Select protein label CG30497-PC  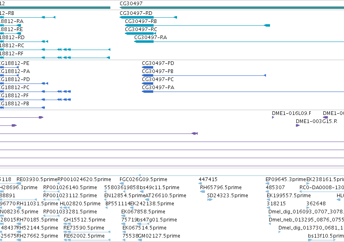click(158, 79)
